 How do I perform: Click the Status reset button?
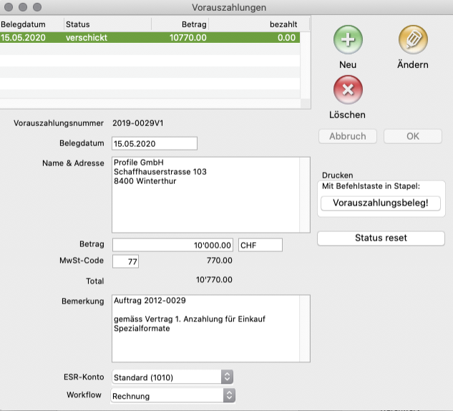[381, 238]
